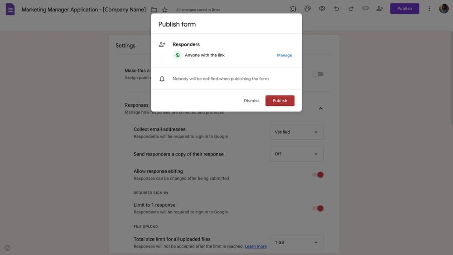Open total file size limit 1 GB dropdown

coord(296,242)
